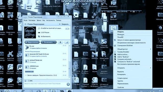The width and height of the screenshot is (163, 92).
Task: Click the call quality signal bars button
Action: pos(67,42)
